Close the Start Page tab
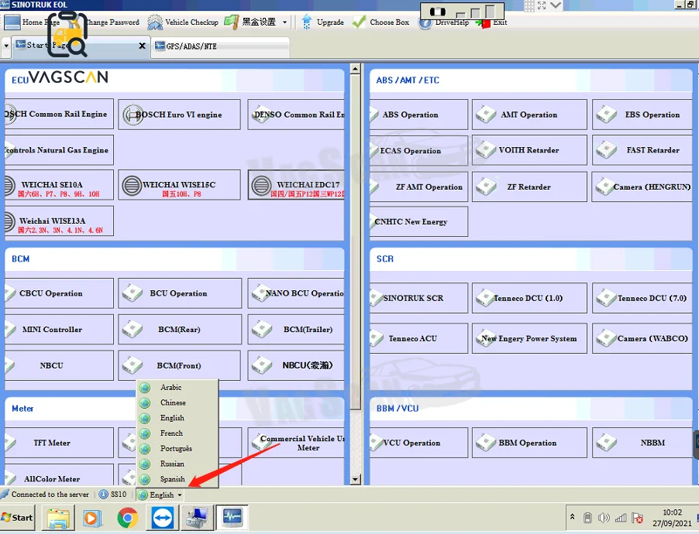 coord(142,46)
